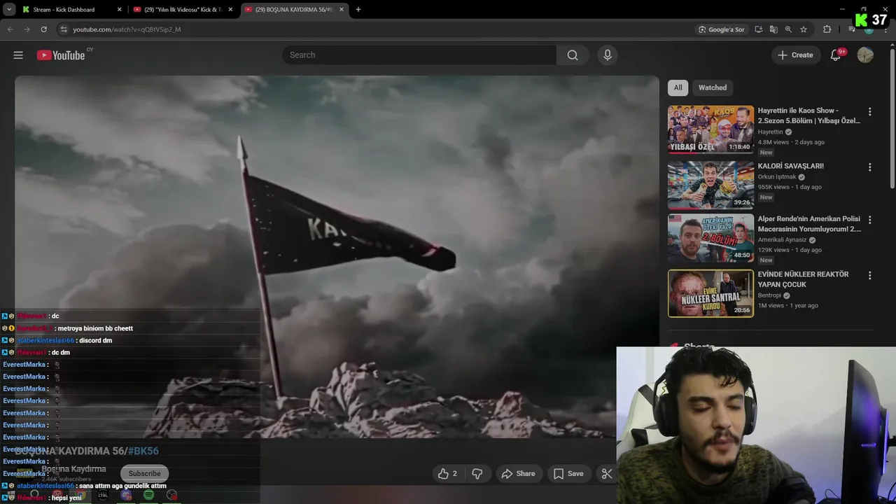Viewport: 896px width, 504px height.
Task: Click Google'a Sor button
Action: click(721, 29)
